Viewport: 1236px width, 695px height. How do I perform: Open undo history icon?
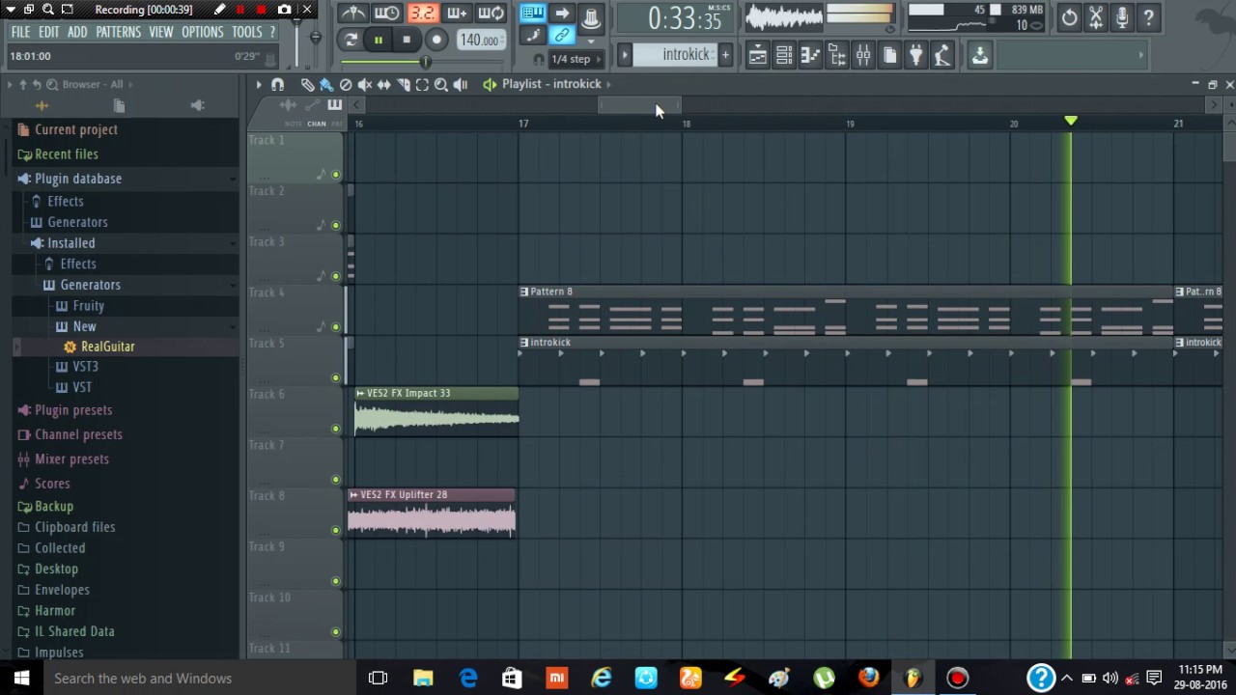coord(1069,17)
